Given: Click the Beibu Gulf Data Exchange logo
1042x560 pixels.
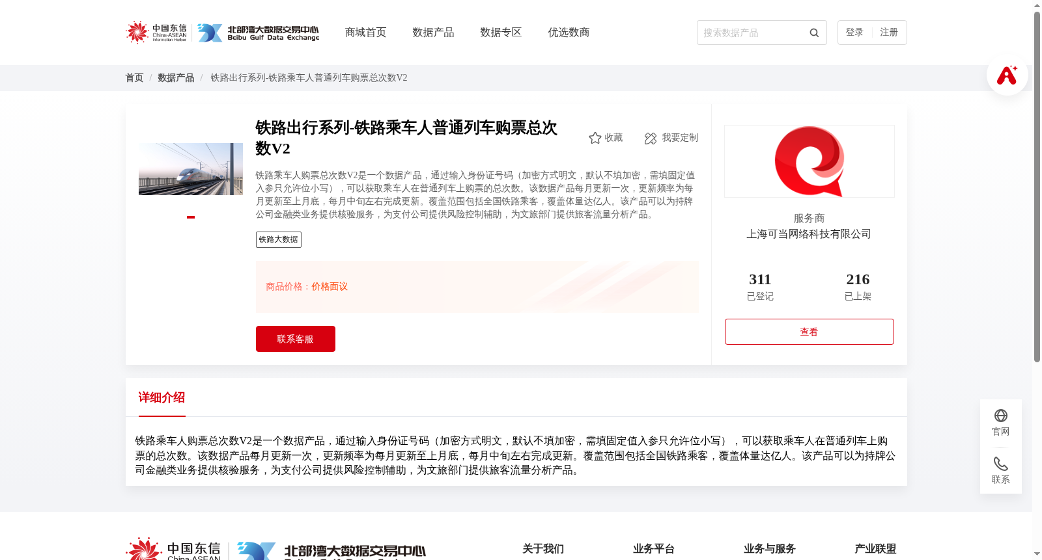Looking at the screenshot, I should coord(259,33).
